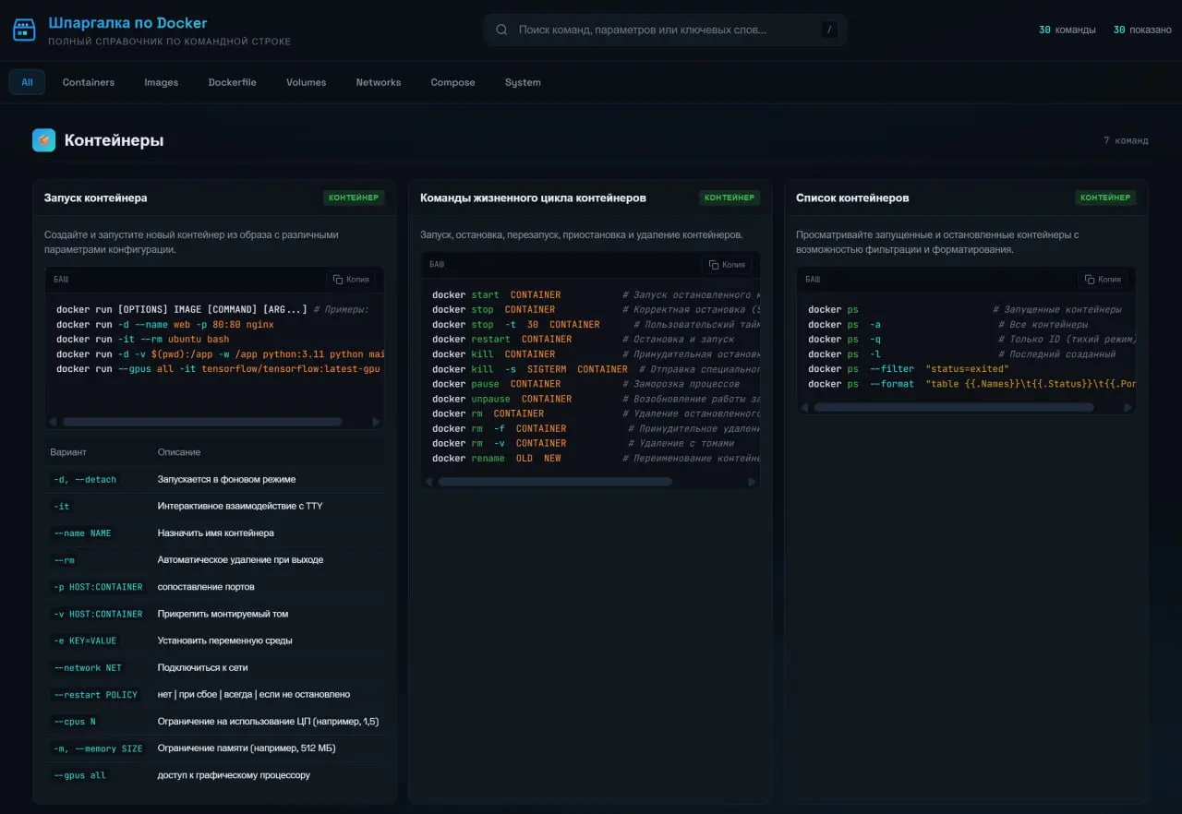Copy the Запуск контейнера code block
The width and height of the screenshot is (1182, 814).
tap(351, 280)
